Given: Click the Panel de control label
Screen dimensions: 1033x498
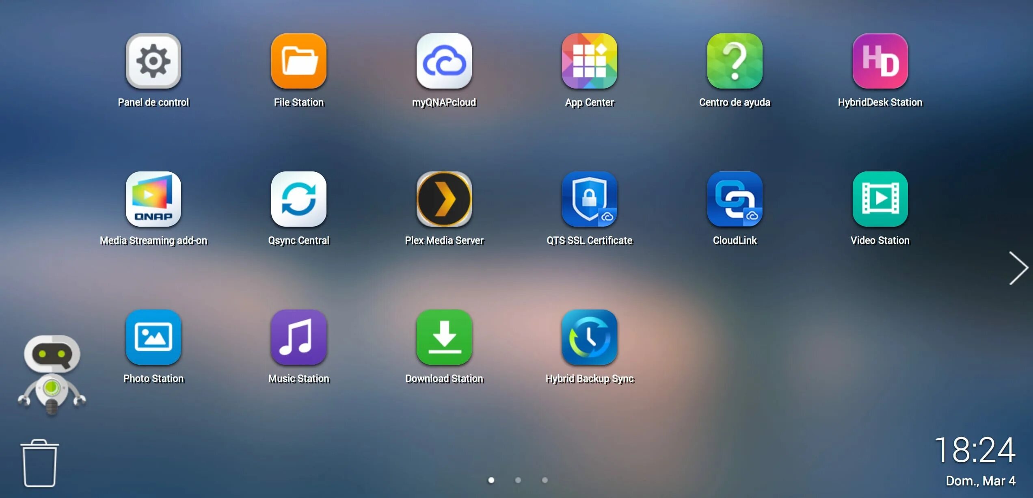Looking at the screenshot, I should tap(153, 102).
